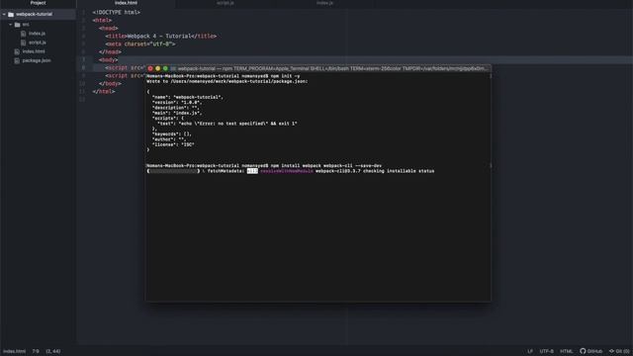The image size is (633, 356).
Task: Click the closing </head> tag line
Action: click(x=110, y=52)
